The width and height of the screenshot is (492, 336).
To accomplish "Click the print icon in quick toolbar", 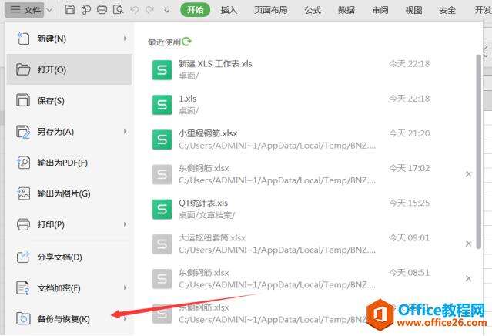I will point(102,10).
